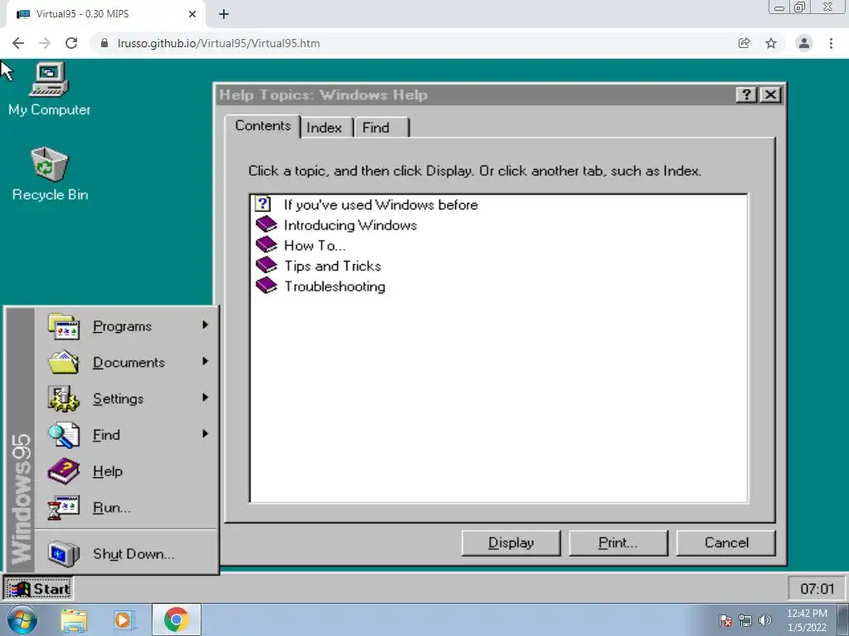Select the Virtual95 browser tab
Viewport: 849px width, 636px height.
click(x=105, y=14)
